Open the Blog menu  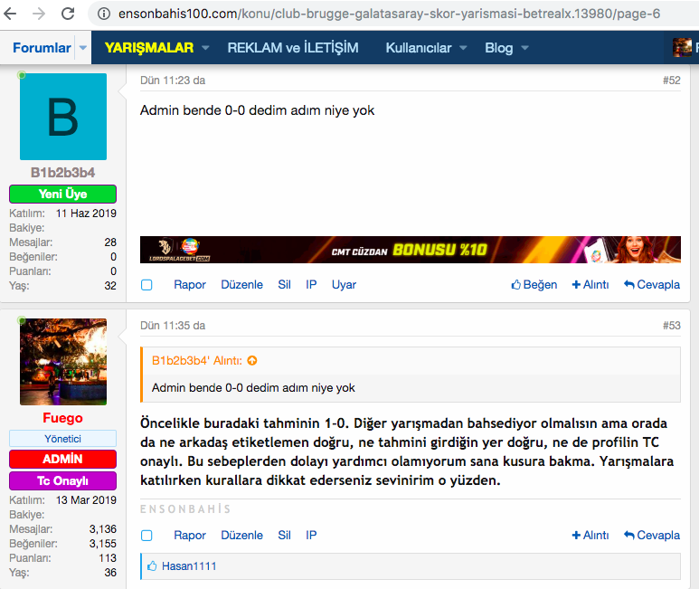pos(499,48)
